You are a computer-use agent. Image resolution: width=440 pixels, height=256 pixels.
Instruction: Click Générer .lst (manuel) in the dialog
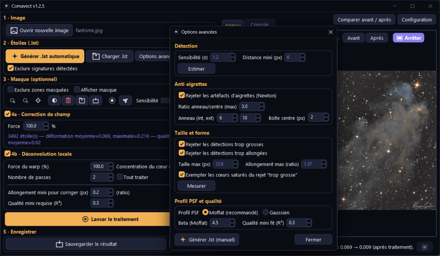click(207, 240)
